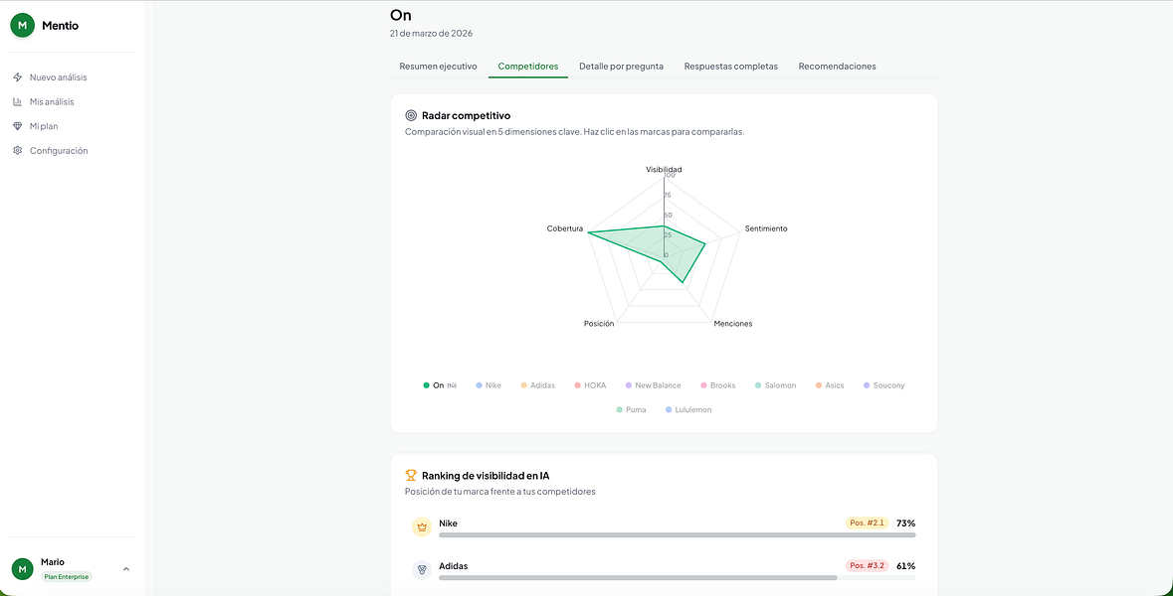This screenshot has width=1173, height=596.
Task: Click the Adidas medal icon
Action: coord(422,570)
